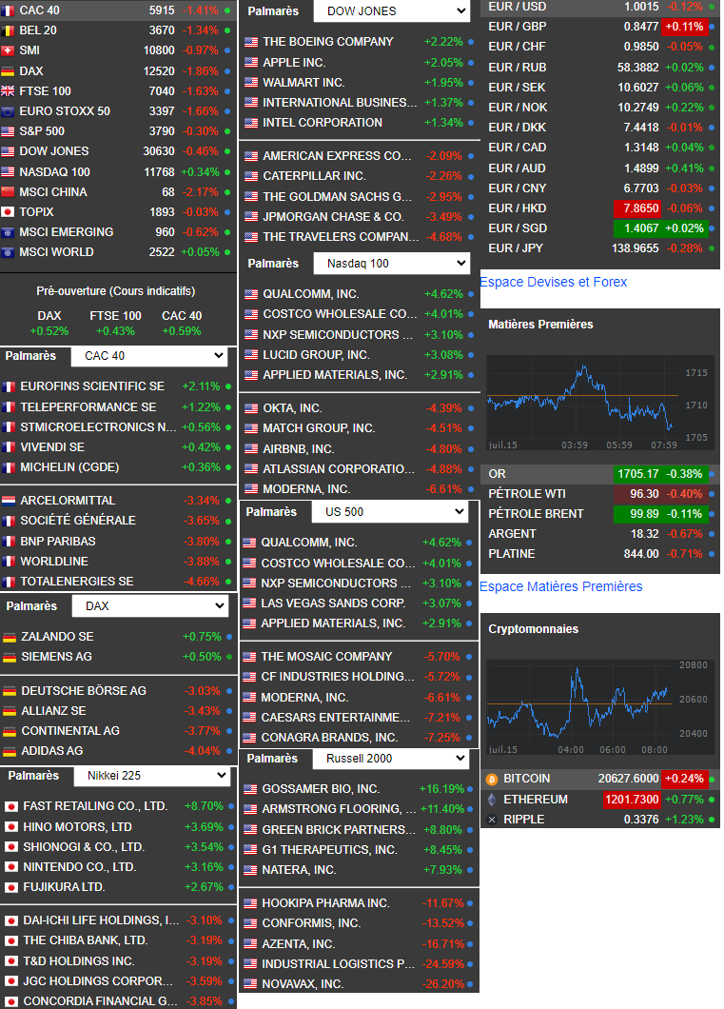Click the French flag beside EUROFINS SCIENTIFIC SE
The height and width of the screenshot is (1009, 724).
(x=9, y=386)
